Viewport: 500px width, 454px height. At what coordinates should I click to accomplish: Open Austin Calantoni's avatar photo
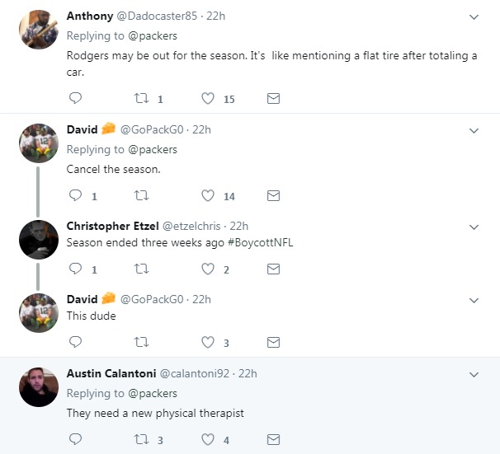coord(39,387)
